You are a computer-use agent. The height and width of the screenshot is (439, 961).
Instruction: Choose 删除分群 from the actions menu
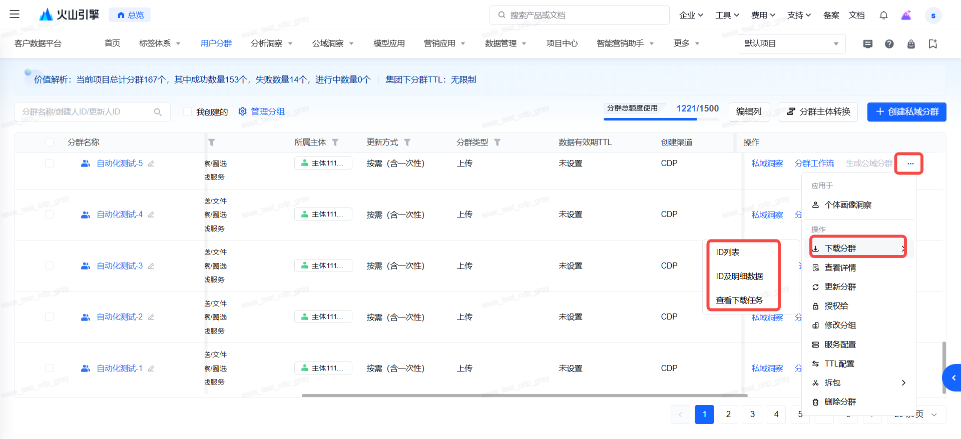[840, 401]
